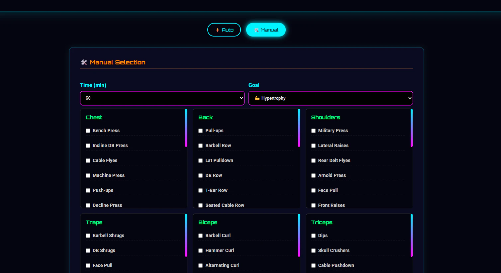The height and width of the screenshot is (273, 501).
Task: Tick the Face Pull checkbox under Traps
Action: point(88,266)
